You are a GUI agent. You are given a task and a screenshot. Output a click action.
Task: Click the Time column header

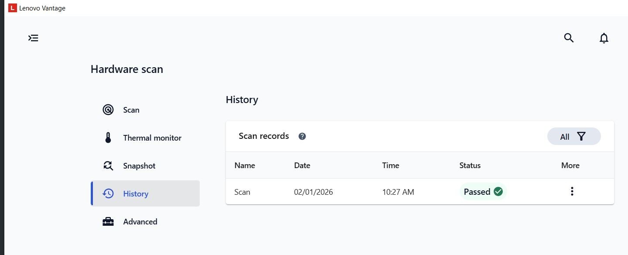pyautogui.click(x=391, y=165)
